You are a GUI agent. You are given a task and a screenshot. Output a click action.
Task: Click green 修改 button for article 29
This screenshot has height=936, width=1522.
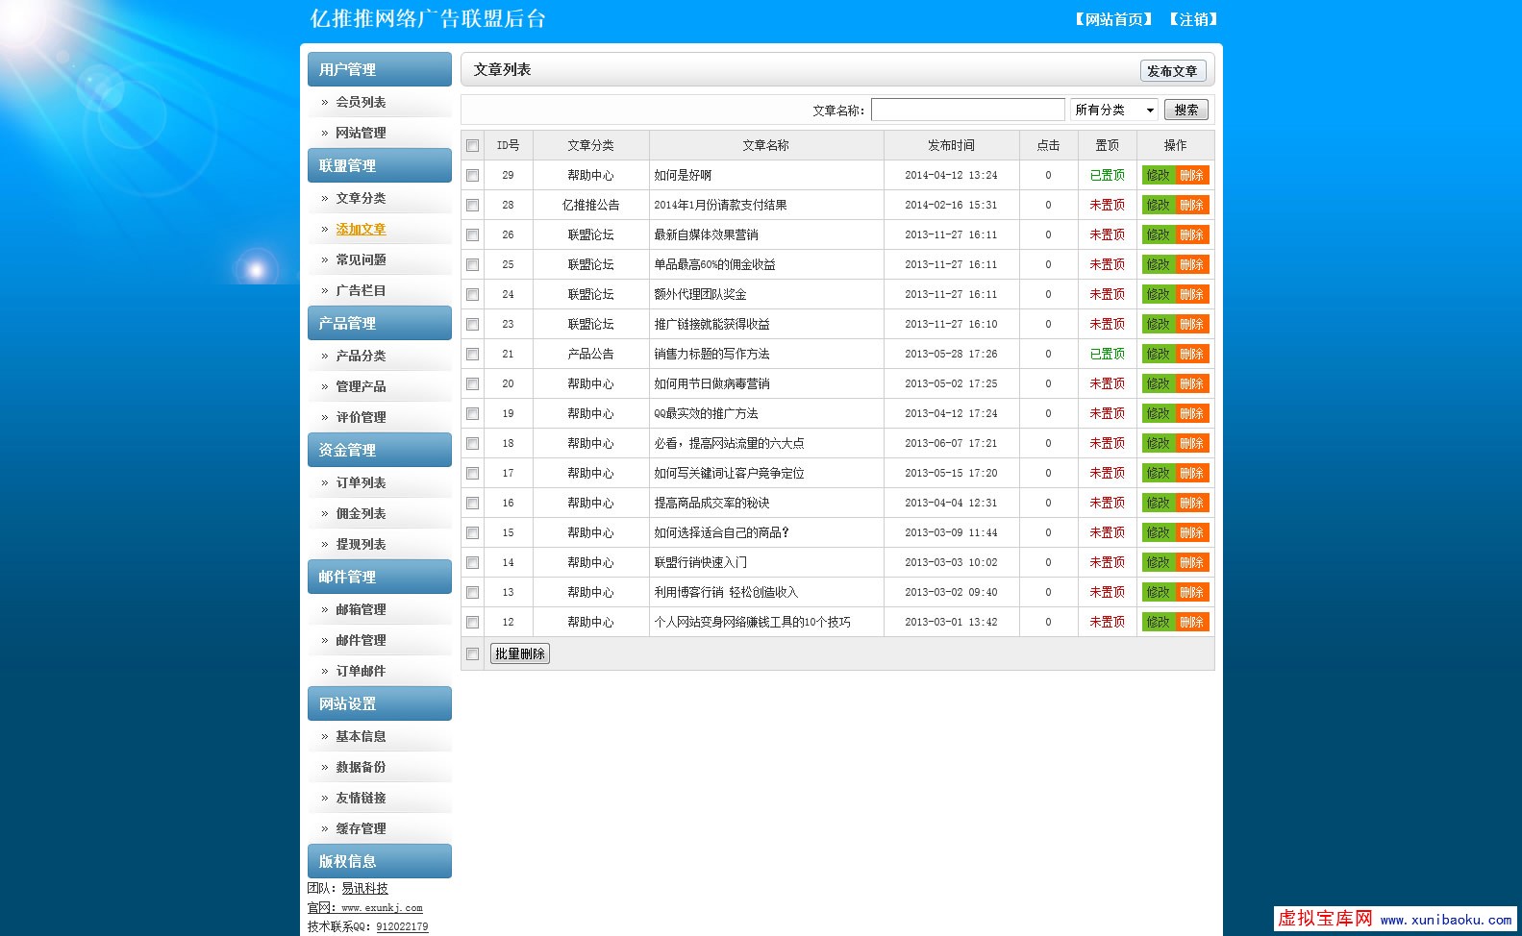(x=1158, y=175)
